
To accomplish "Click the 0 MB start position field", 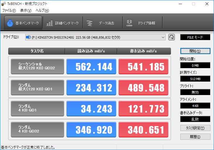I will tap(195, 65).
